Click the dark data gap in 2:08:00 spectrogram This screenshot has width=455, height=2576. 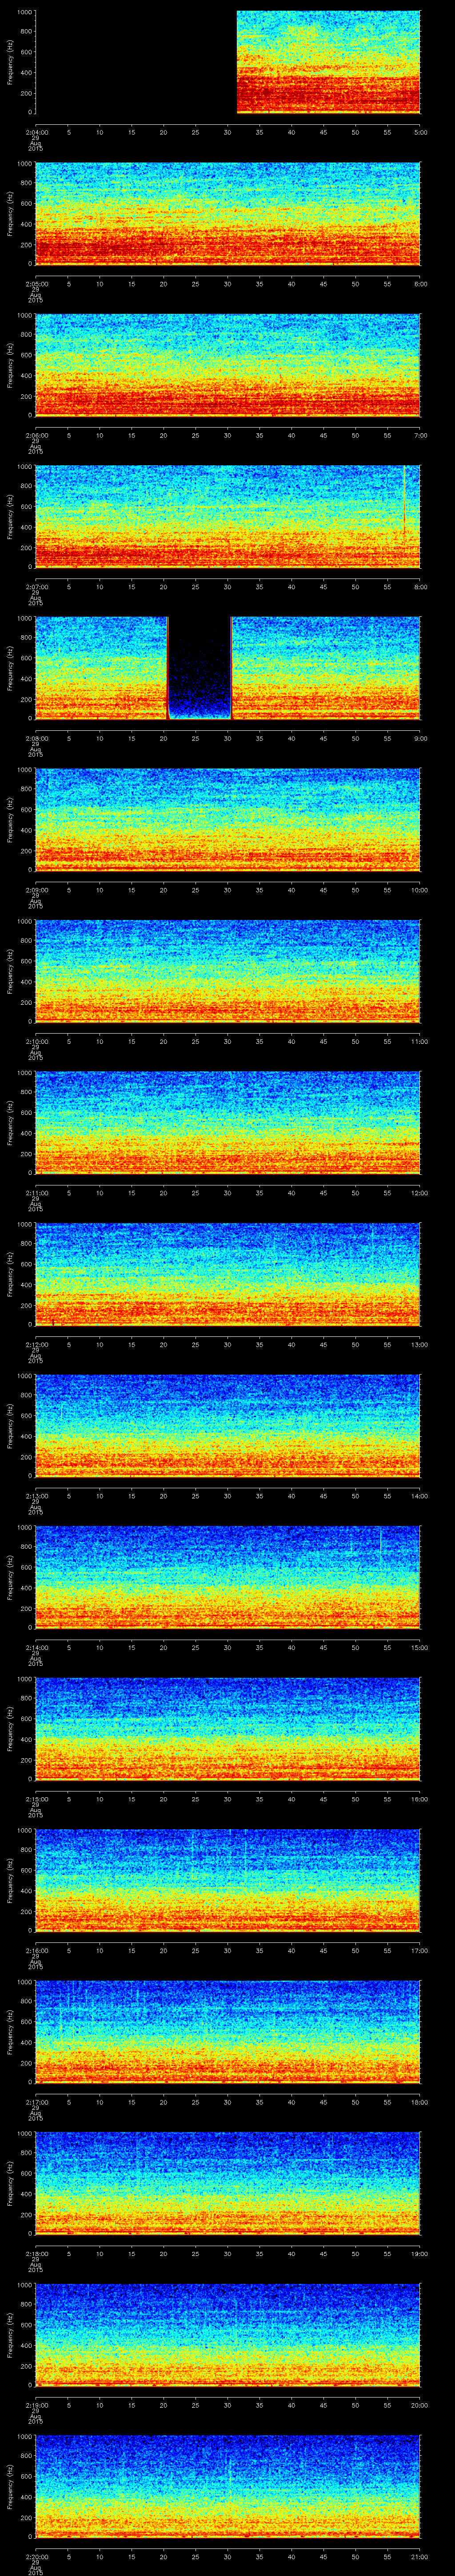[199, 668]
